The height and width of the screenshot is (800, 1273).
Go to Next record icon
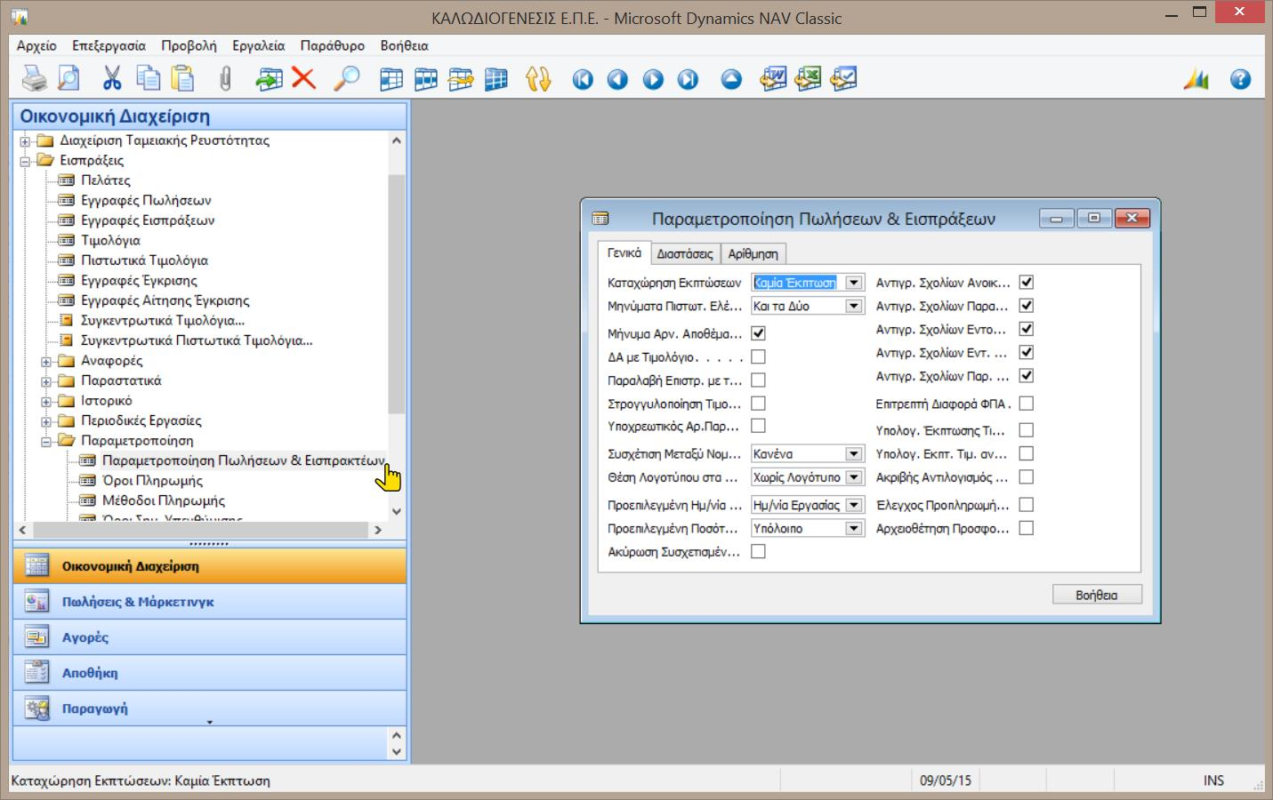point(653,80)
